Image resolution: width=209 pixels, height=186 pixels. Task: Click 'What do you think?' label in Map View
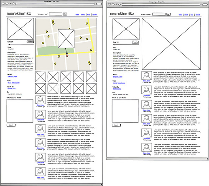(x=14, y=98)
